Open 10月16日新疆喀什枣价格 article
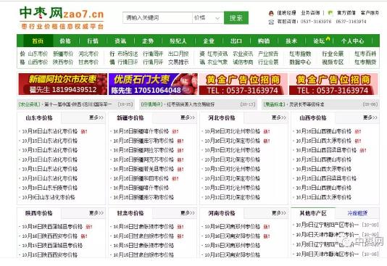The width and height of the screenshot is (387, 266). [141, 131]
